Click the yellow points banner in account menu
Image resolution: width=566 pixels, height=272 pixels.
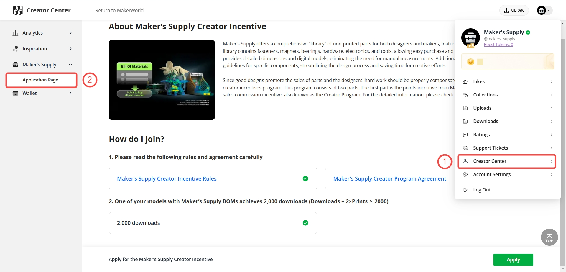click(x=508, y=61)
